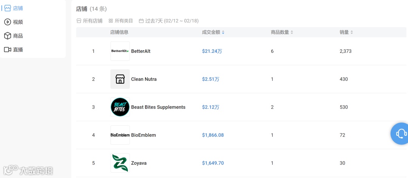Click the $1,866.08 transaction amount
The image size is (408, 178).
(x=213, y=135)
